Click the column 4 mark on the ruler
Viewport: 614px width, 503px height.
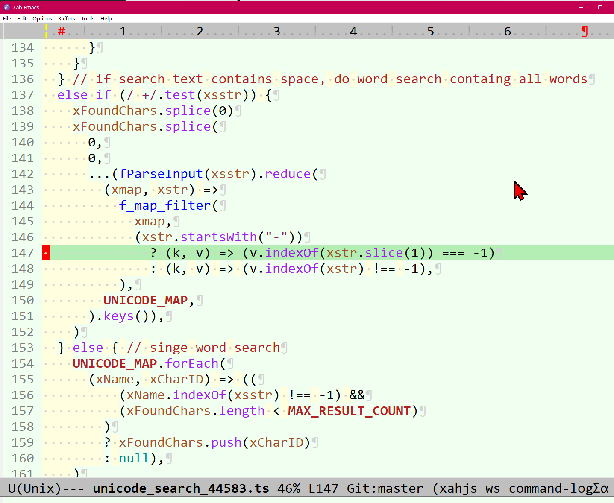pyautogui.click(x=353, y=31)
